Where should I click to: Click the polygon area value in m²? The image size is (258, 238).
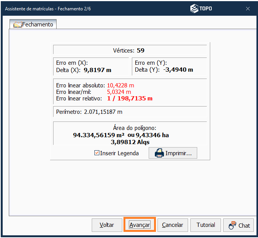(x=99, y=135)
